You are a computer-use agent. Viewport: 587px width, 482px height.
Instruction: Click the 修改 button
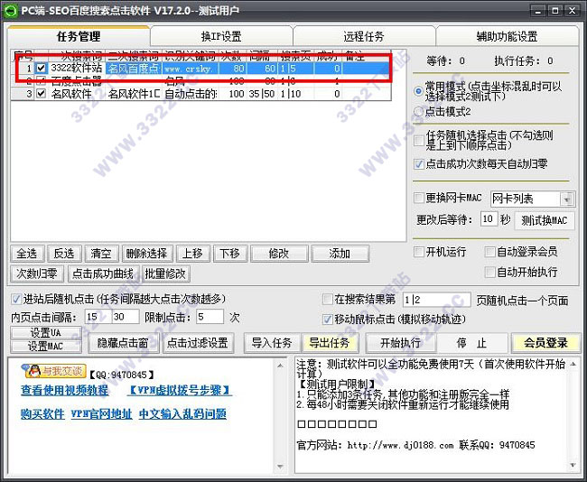coord(279,254)
